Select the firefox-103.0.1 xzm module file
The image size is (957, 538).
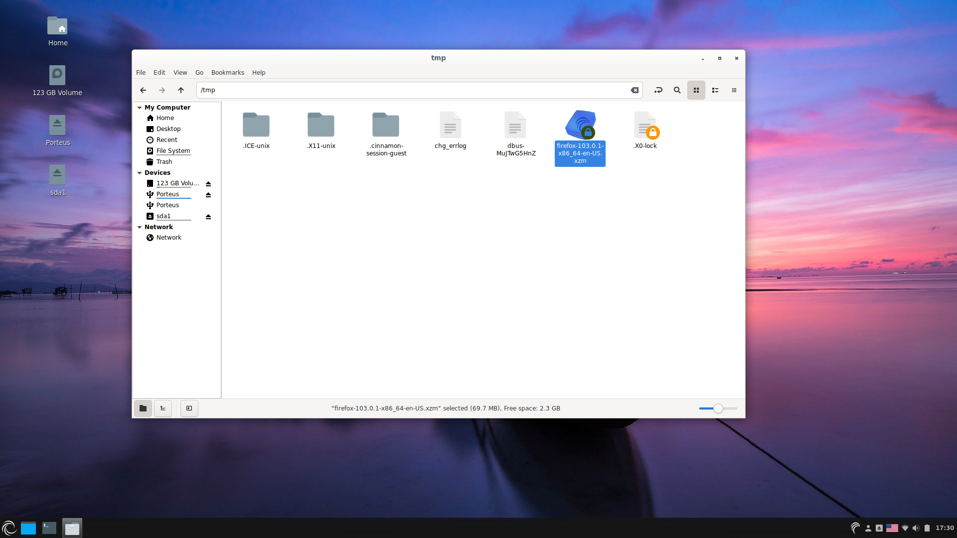tap(580, 138)
